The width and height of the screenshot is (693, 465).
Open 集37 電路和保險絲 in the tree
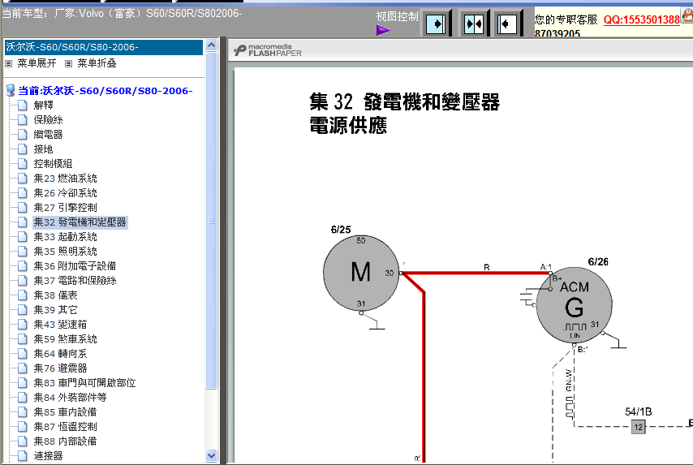pyautogui.click(x=75, y=280)
